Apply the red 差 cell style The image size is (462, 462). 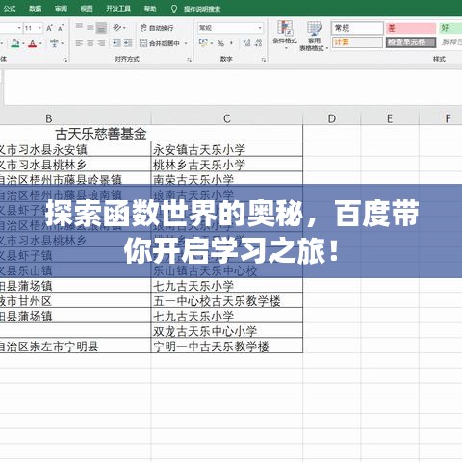pos(411,28)
